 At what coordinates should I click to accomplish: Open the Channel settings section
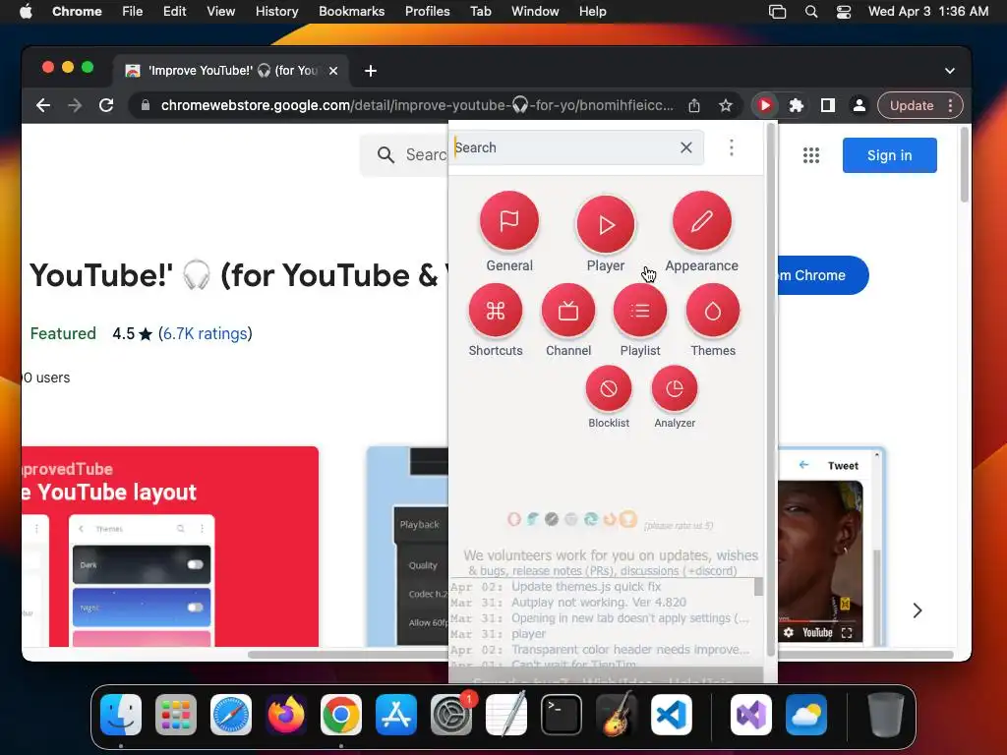[568, 312]
